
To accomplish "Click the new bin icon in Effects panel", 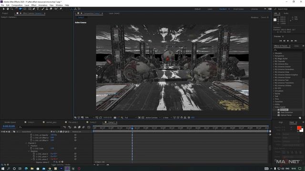I will point(300,118).
